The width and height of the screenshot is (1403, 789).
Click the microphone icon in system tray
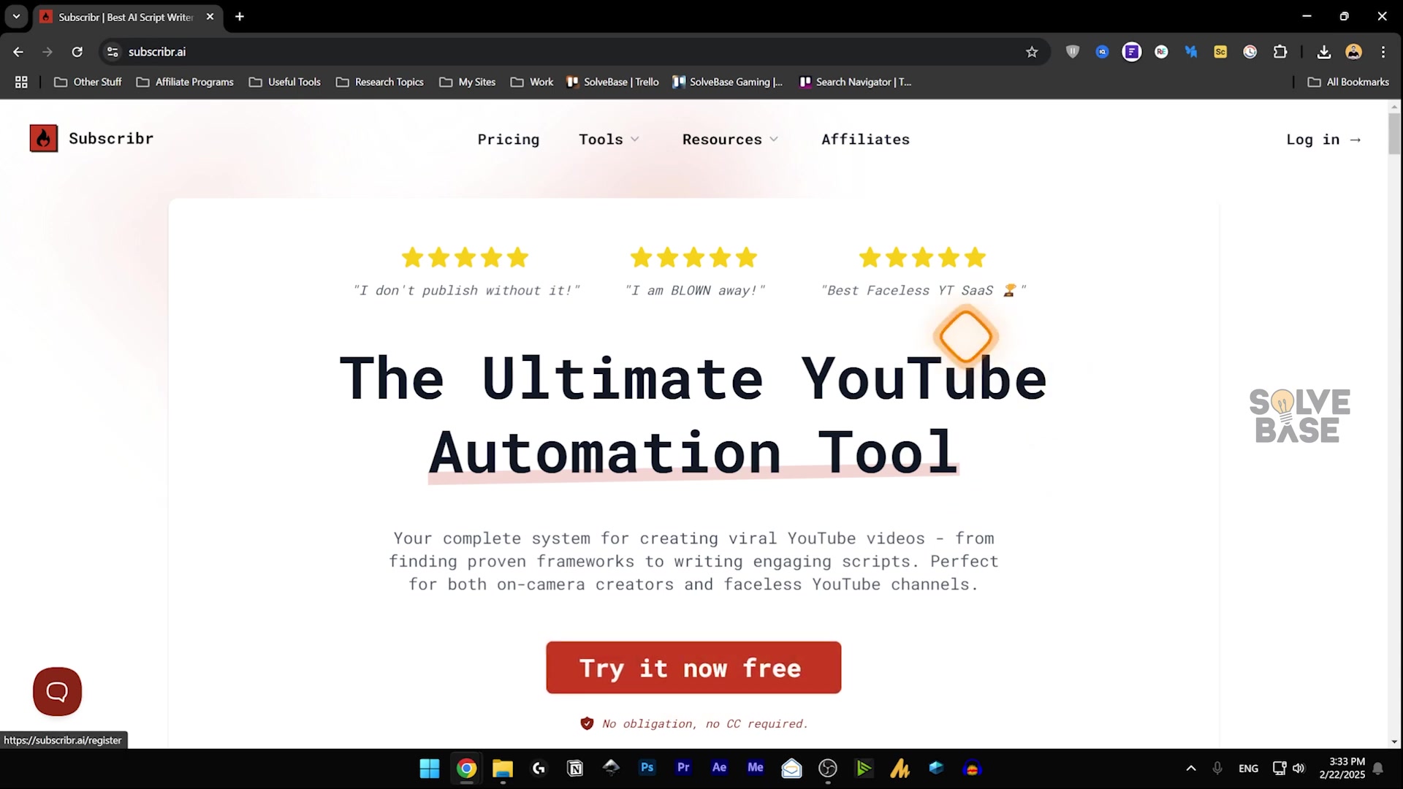click(x=1217, y=768)
